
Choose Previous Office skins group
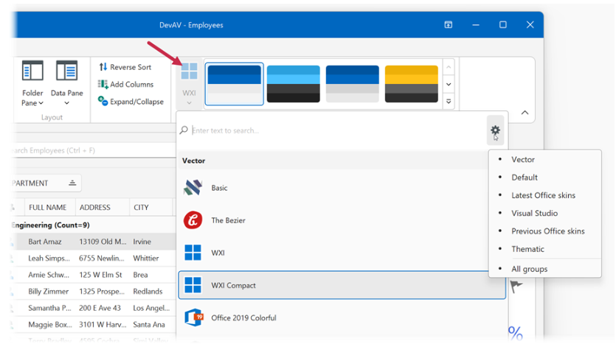[x=545, y=231]
